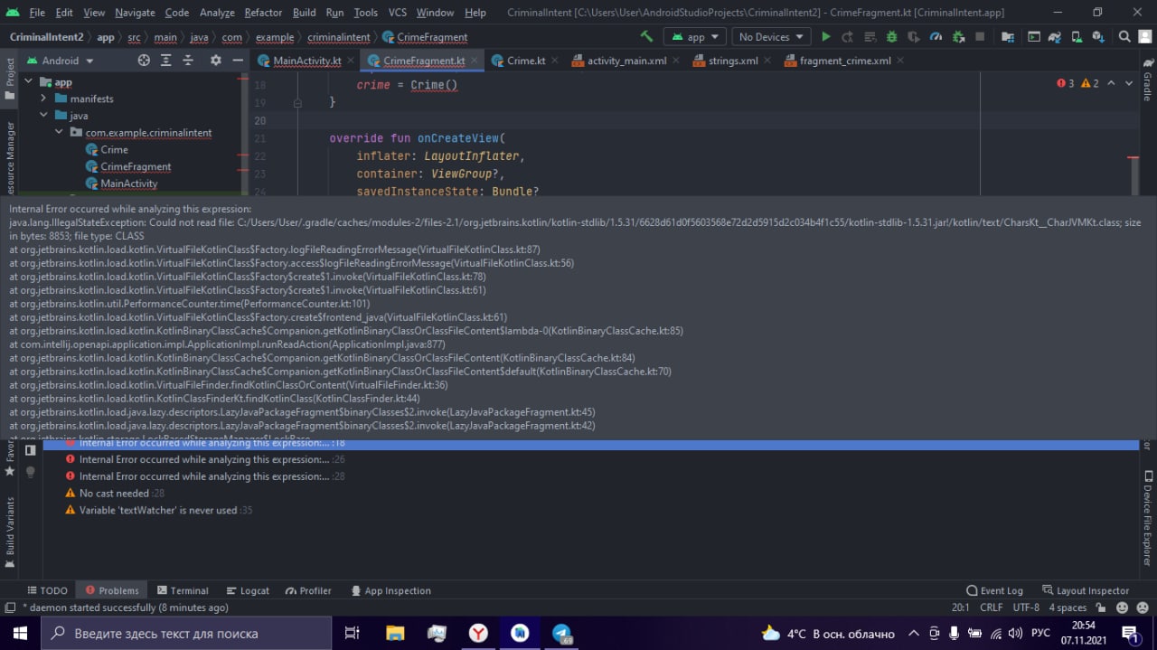Click the Search Everywhere magnifier icon
1157x650 pixels.
[x=1124, y=37]
